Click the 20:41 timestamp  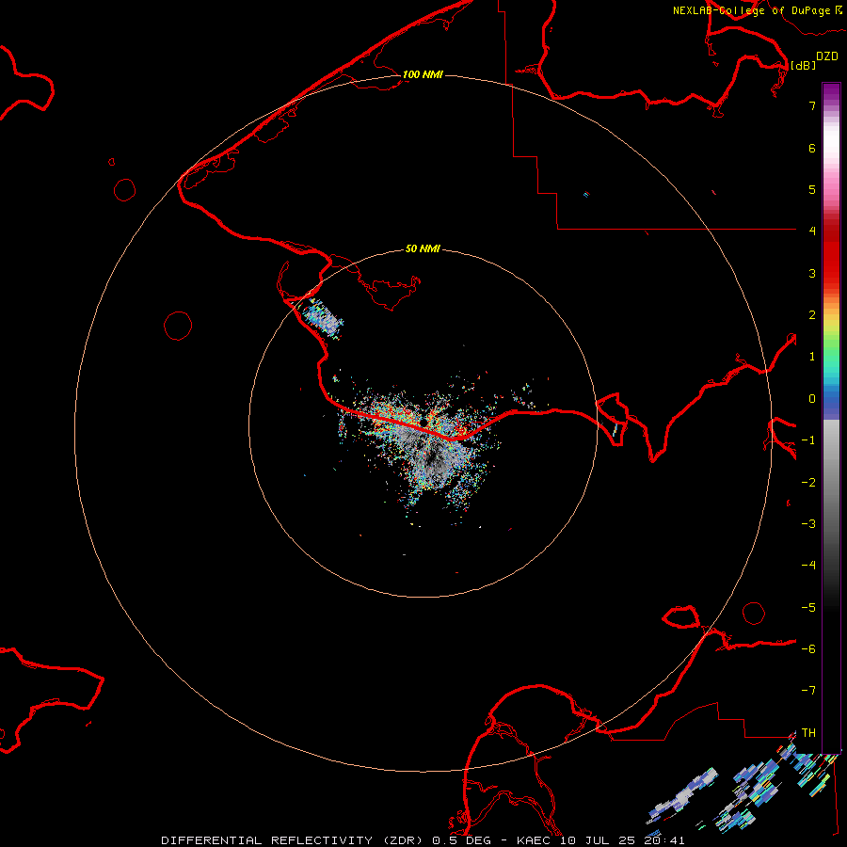point(663,840)
